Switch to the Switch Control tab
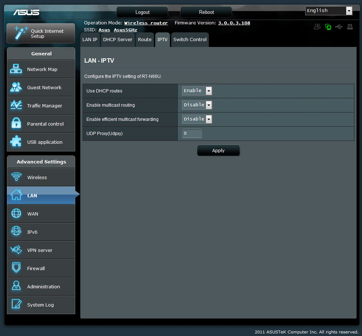Viewport: 362px width, 336px height. 190,40
